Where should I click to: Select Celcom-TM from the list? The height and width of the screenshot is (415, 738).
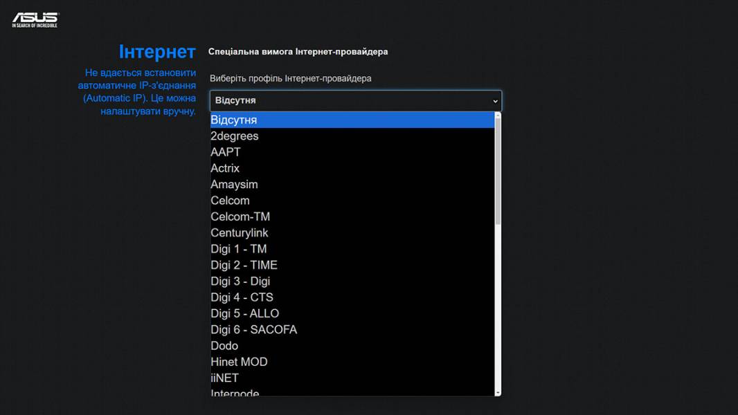coord(352,216)
